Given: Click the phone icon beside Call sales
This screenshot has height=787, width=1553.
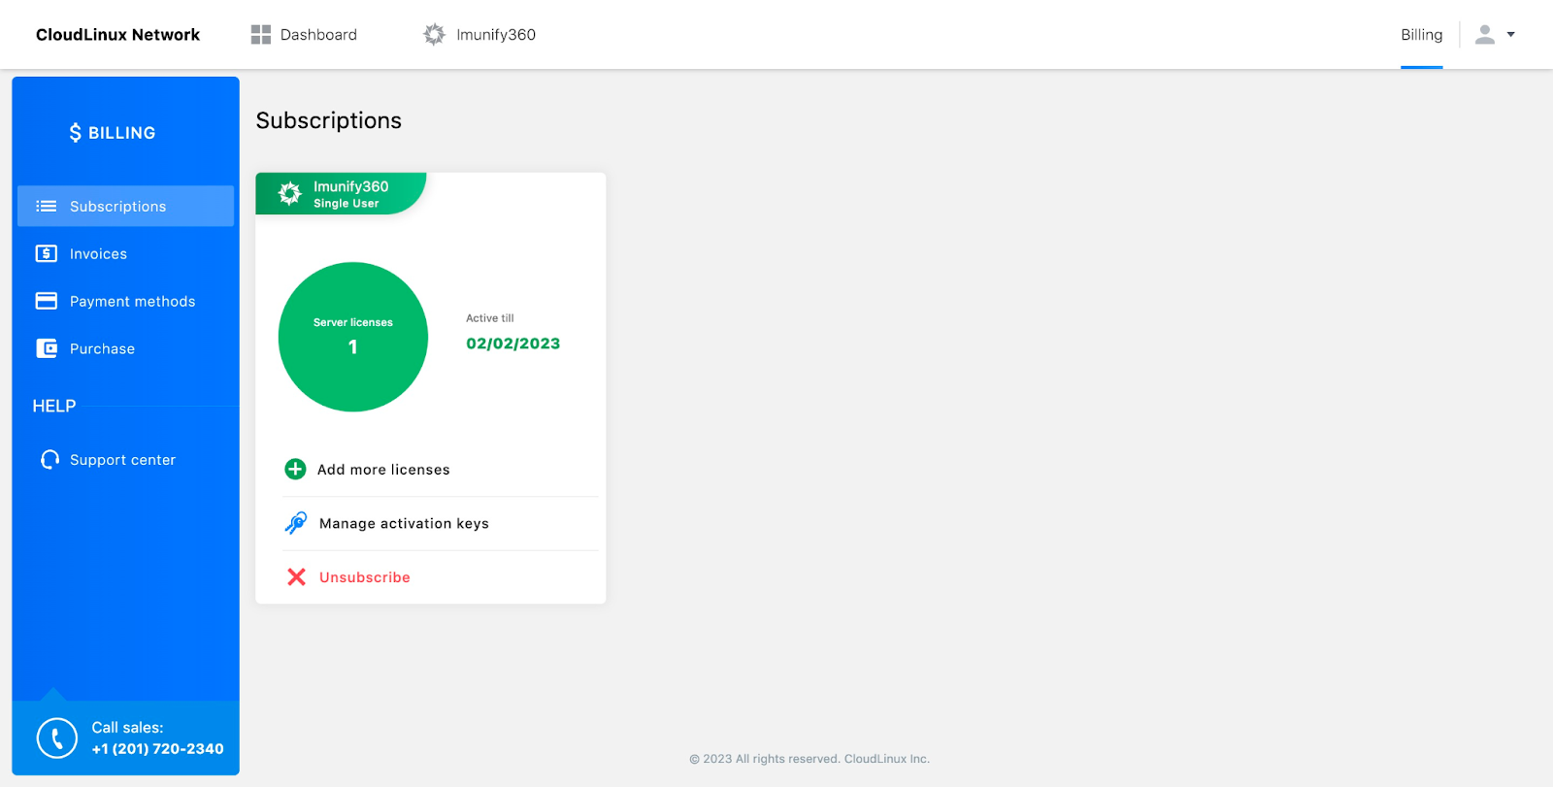Looking at the screenshot, I should coord(56,738).
